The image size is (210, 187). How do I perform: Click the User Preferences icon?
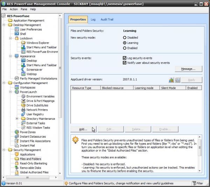point(17,29)
